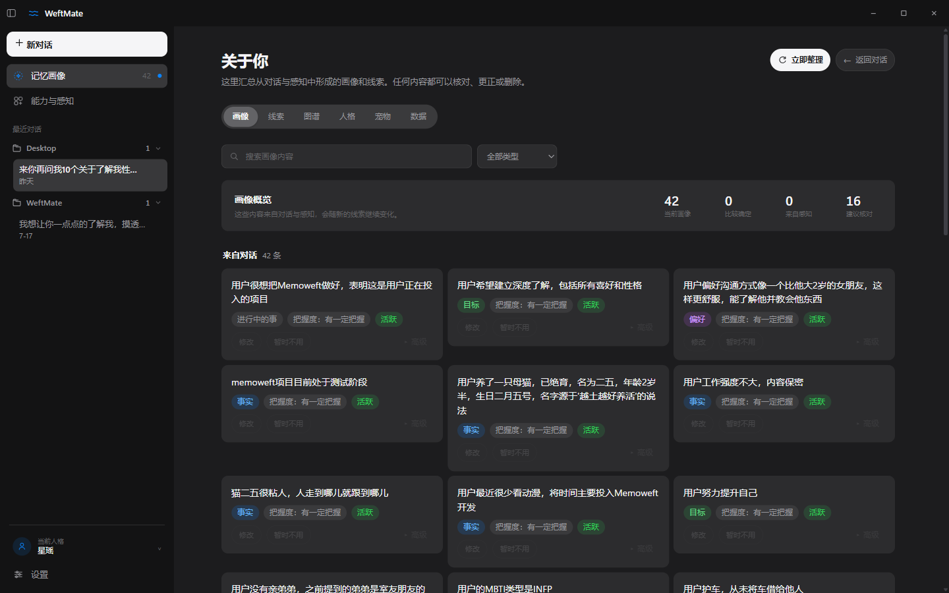Viewport: 949px width, 593px height.
Task: Switch to the 人格 tab
Action: tap(347, 117)
